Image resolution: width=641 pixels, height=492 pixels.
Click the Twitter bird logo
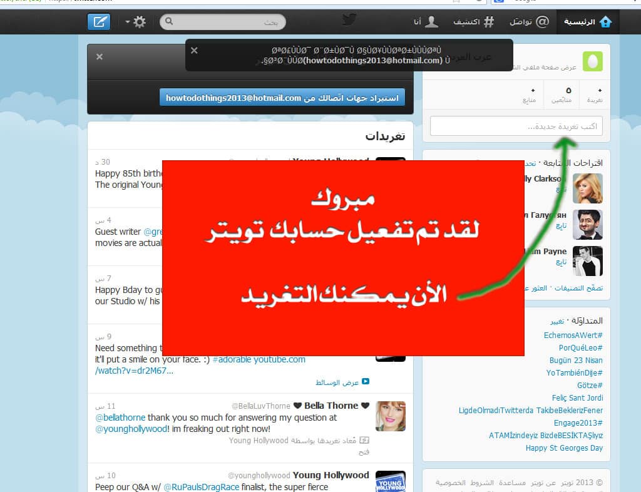(349, 19)
